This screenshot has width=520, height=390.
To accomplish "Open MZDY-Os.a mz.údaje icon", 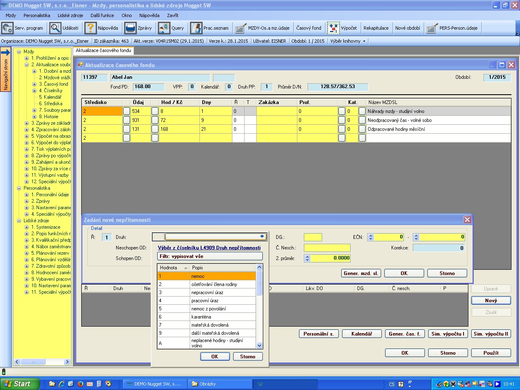I will coord(241,28).
